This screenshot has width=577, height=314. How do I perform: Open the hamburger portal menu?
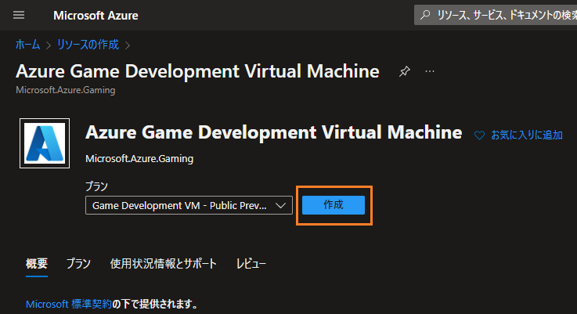(x=19, y=15)
